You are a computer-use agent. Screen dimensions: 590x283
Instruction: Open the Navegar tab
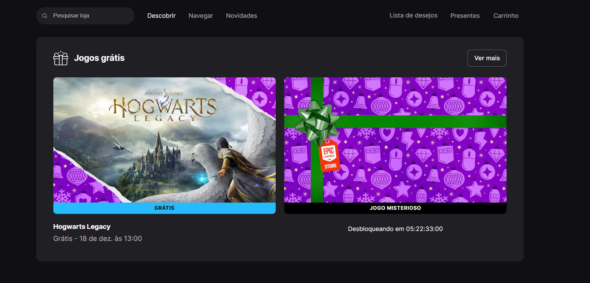tap(201, 16)
